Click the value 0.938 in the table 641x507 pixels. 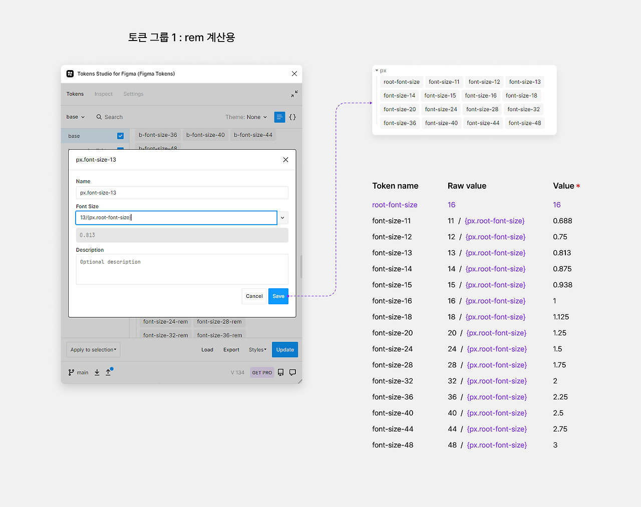[562, 285]
